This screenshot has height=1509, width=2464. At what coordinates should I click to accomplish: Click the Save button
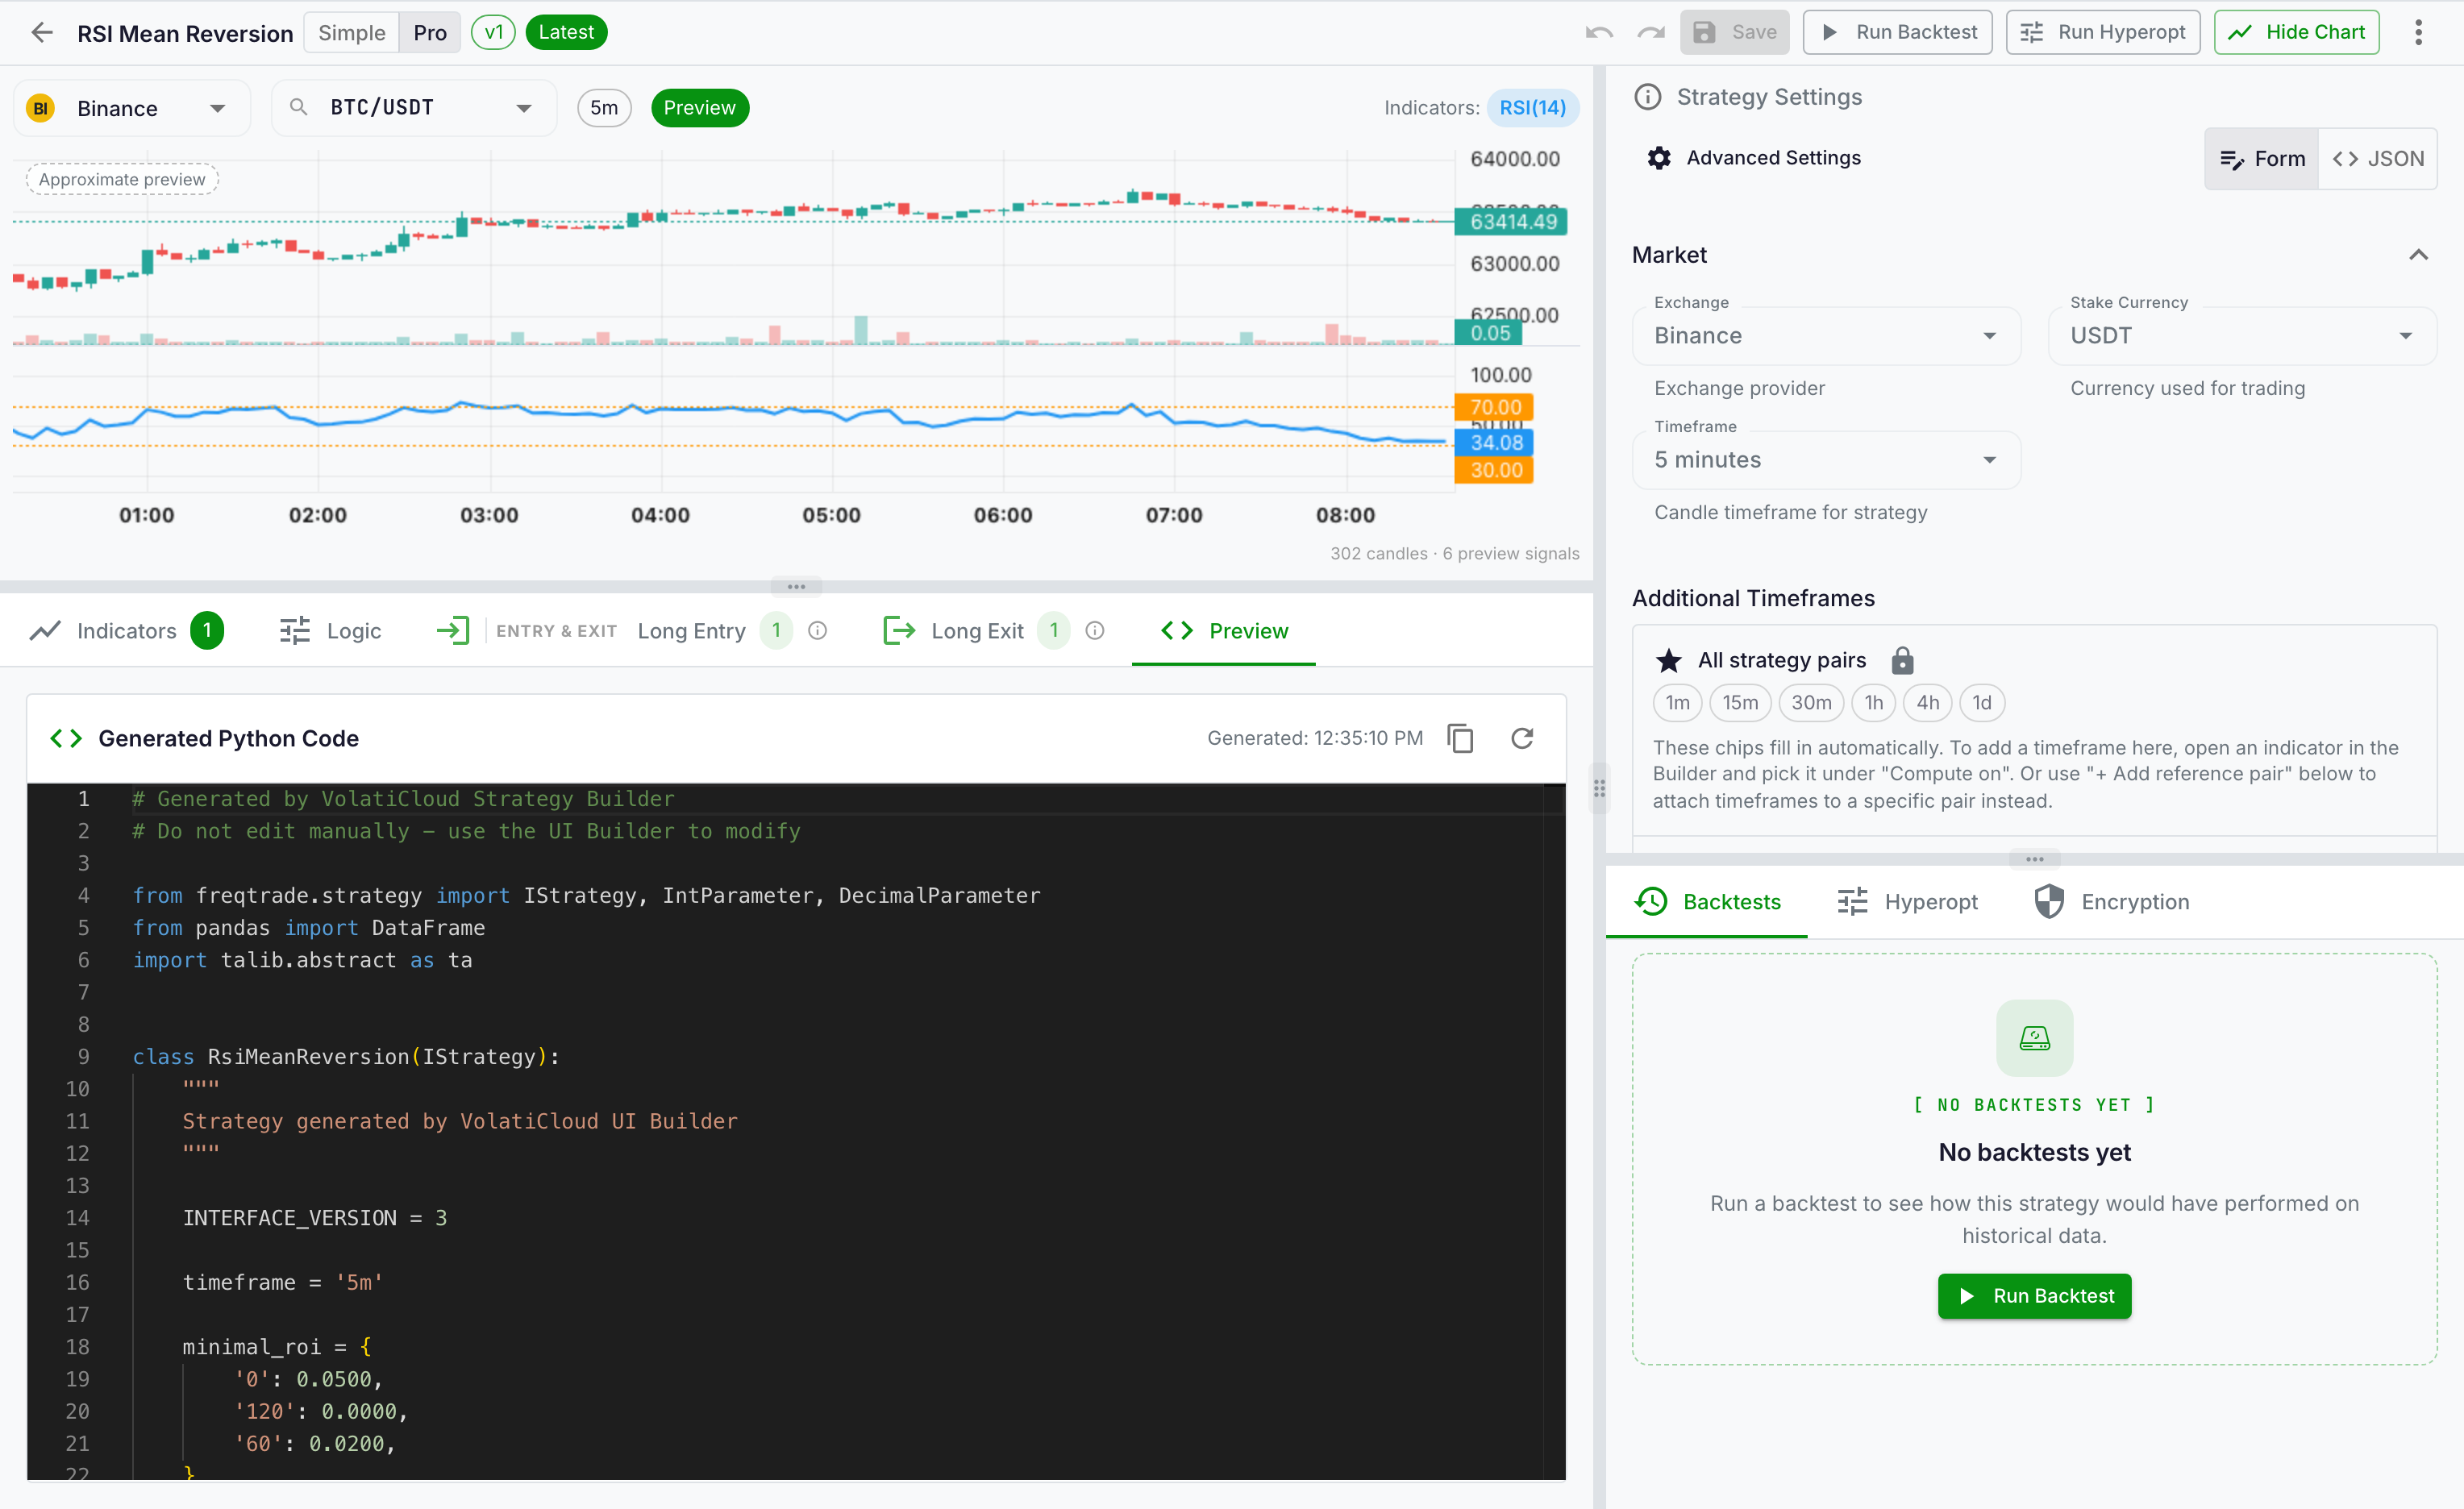[1735, 32]
